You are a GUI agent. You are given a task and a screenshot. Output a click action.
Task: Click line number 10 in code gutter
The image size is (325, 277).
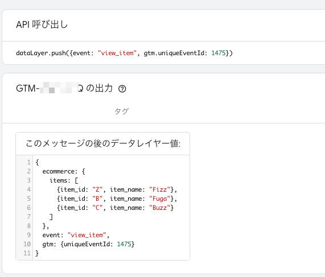point(27,244)
